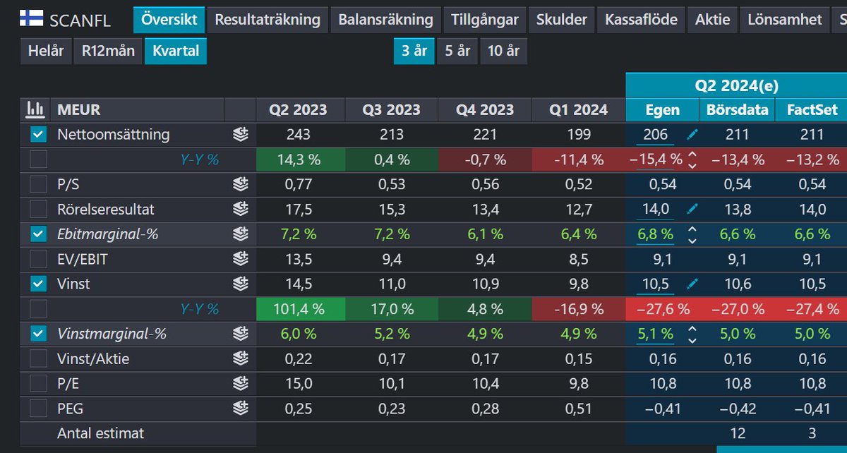Click the stacked-layers icon beside Rörelseresultat
Screen dimensions: 847x453
239,209
